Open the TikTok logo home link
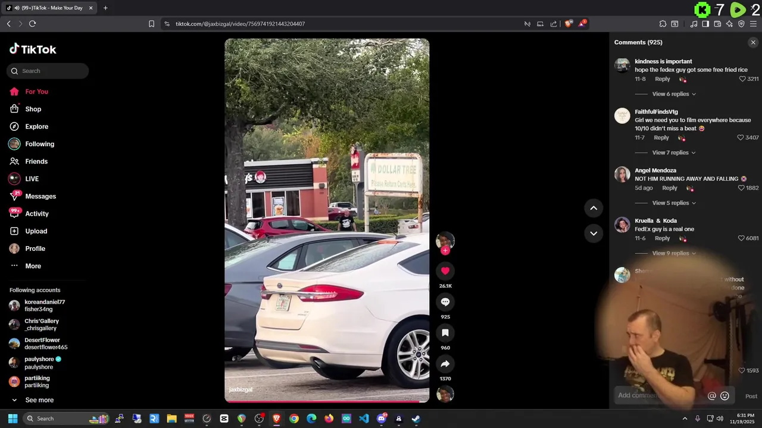762x428 pixels. pyautogui.click(x=33, y=49)
